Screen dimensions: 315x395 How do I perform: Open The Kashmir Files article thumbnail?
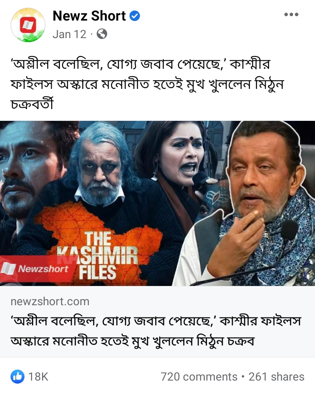coord(157,203)
